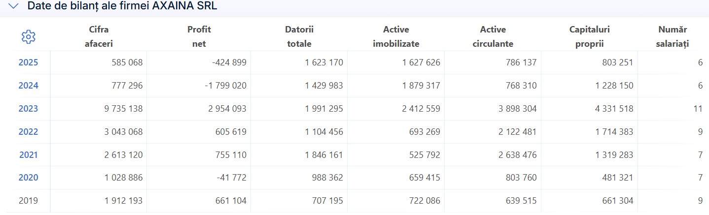Click the Profit net column header
This screenshot has width=709, height=215.
point(199,36)
